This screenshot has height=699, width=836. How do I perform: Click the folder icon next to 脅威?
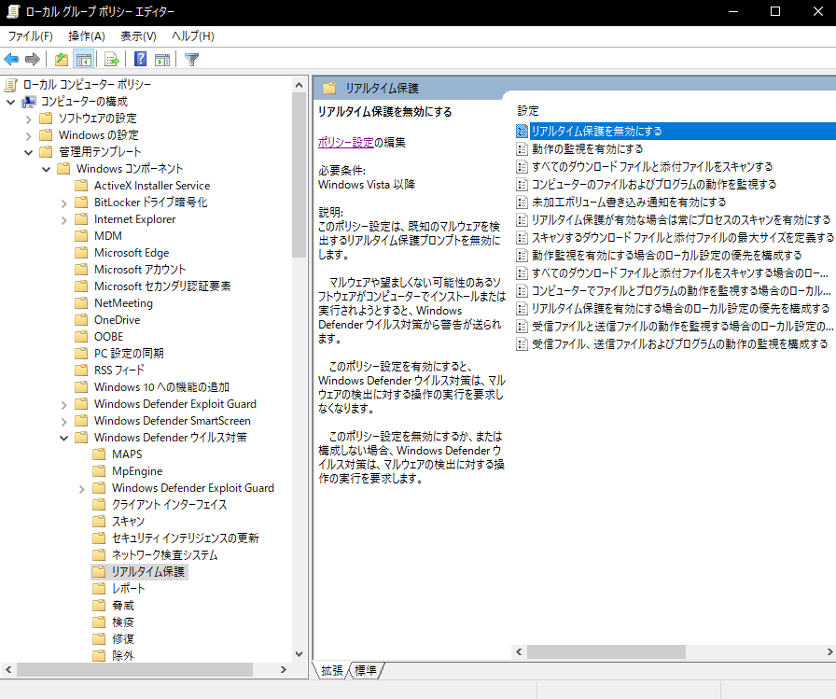99,606
